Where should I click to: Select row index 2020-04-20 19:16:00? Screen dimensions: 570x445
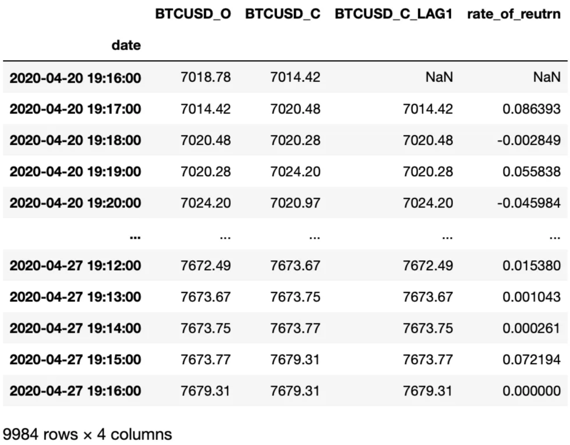[75, 78]
